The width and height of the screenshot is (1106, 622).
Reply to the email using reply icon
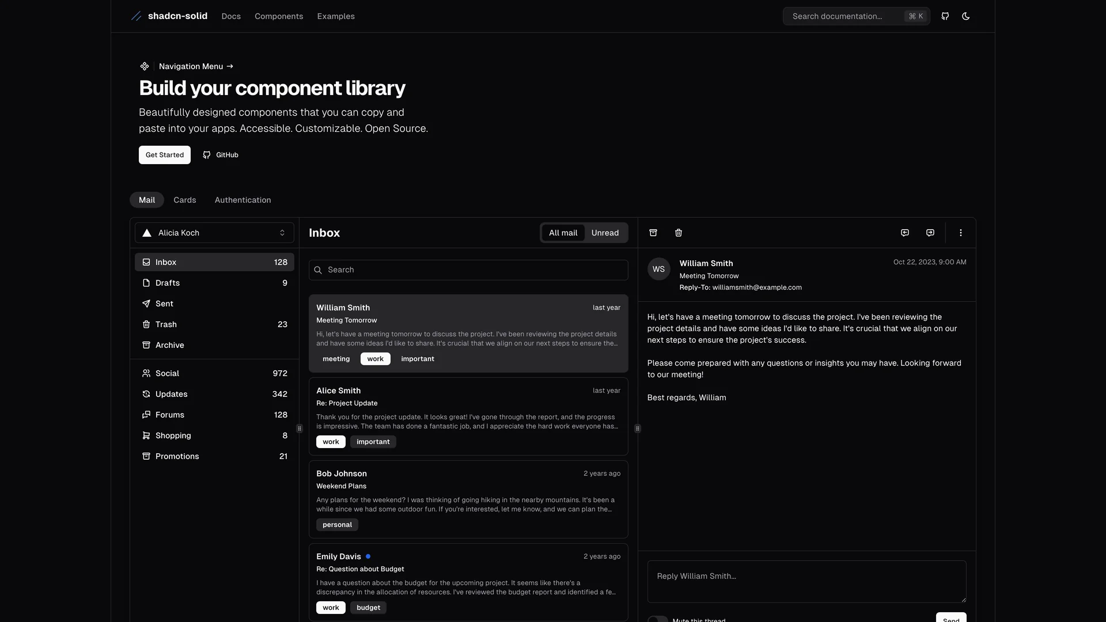pos(904,233)
